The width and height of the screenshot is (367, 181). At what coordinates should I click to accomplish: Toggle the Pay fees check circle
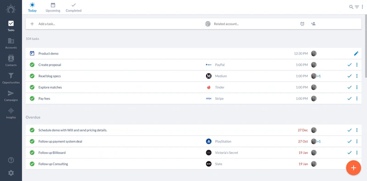tap(32, 98)
